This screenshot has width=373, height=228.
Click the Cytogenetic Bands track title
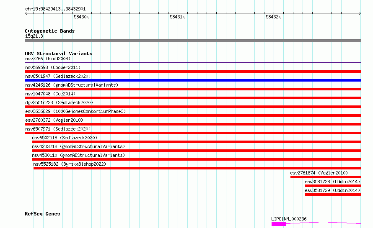(50, 31)
